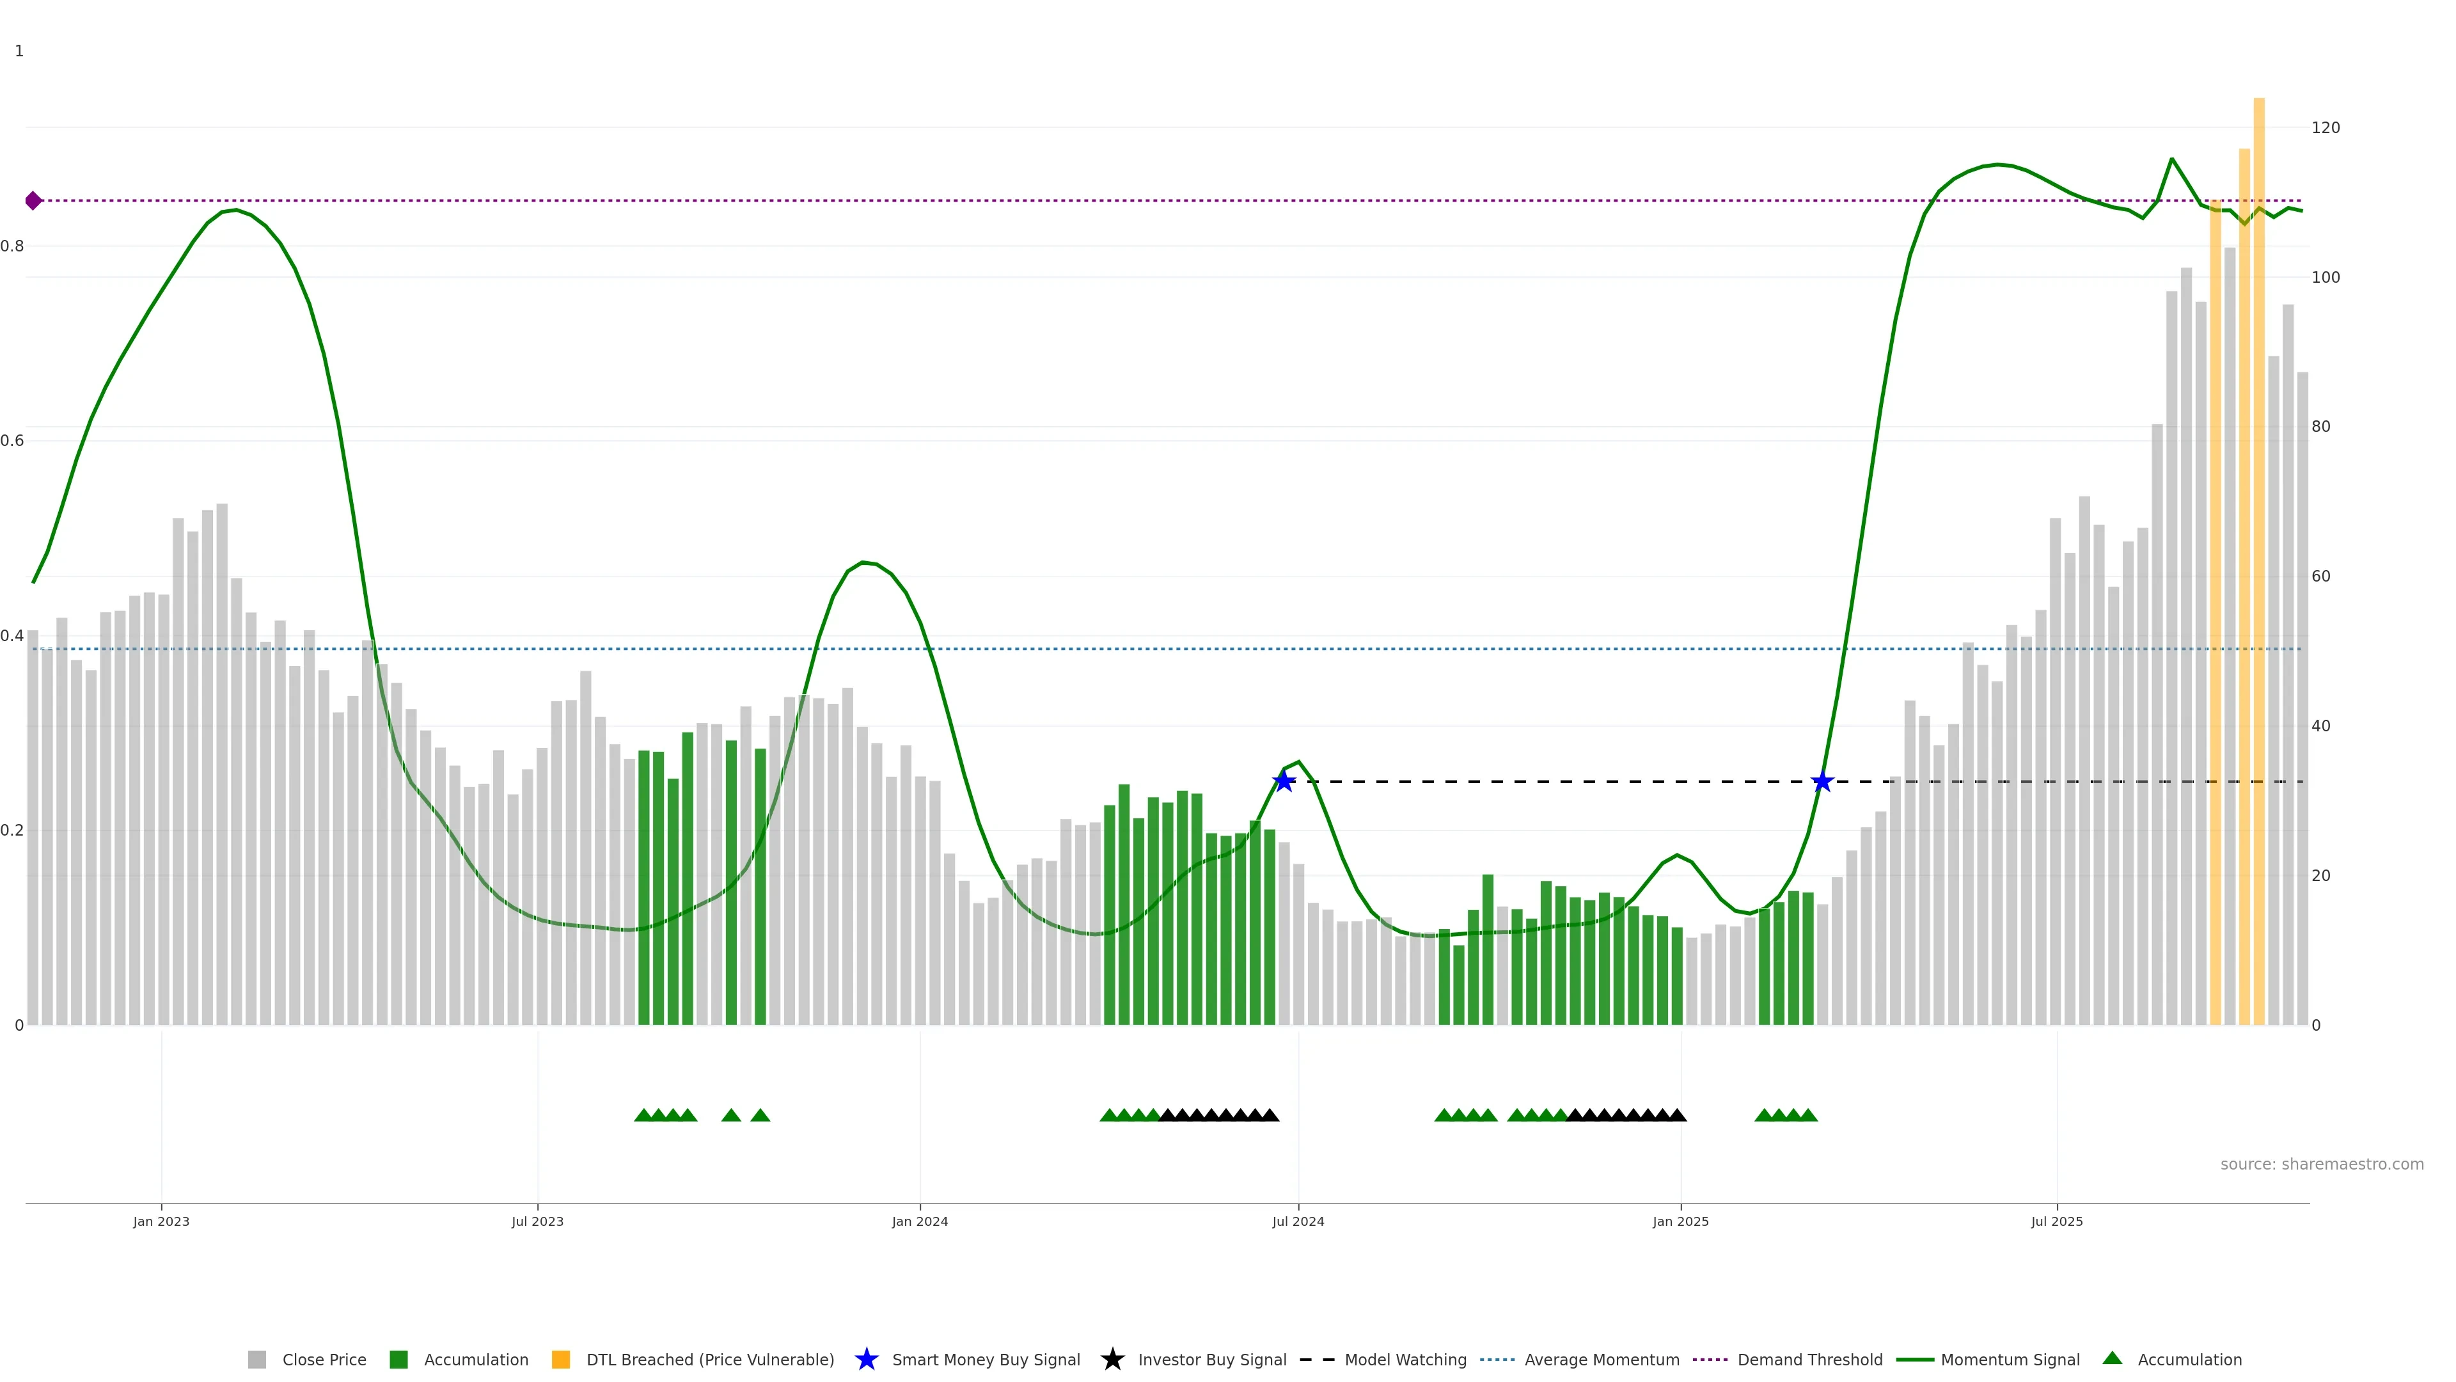2456x1382 pixels.
Task: Toggle the Model Watching legend entry
Action: [1405, 1359]
